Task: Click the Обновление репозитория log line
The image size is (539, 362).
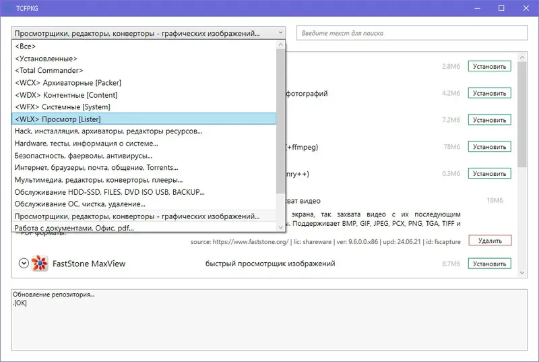Action: [x=54, y=295]
